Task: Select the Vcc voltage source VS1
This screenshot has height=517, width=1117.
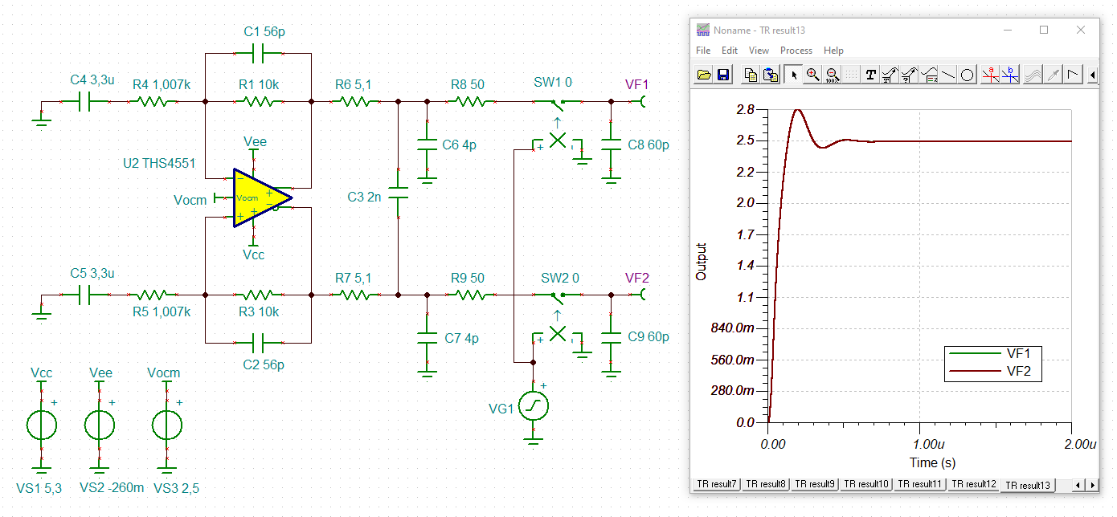Action: pyautogui.click(x=40, y=425)
